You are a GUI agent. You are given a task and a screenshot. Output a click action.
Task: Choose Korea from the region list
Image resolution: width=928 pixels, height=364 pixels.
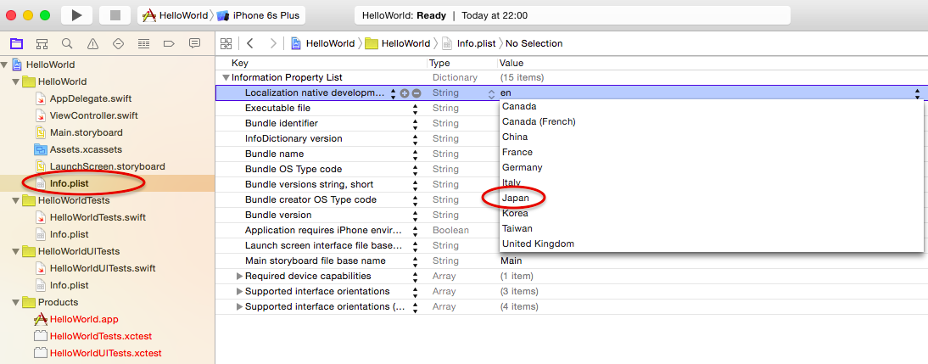click(x=515, y=213)
